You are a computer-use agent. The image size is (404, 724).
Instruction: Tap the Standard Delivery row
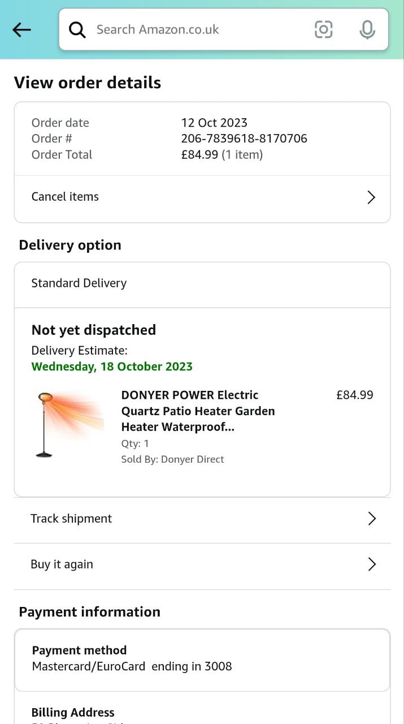(x=79, y=283)
